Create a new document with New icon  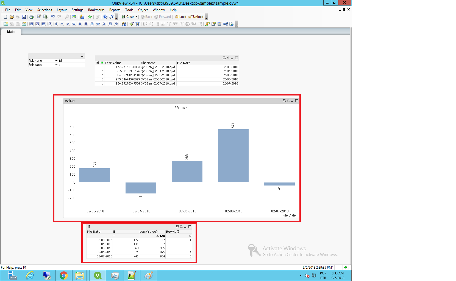tap(6, 17)
